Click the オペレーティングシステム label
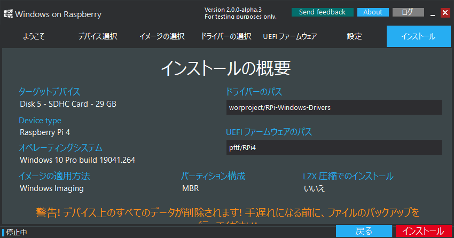Screen dimensions: 454x238 [60, 148]
